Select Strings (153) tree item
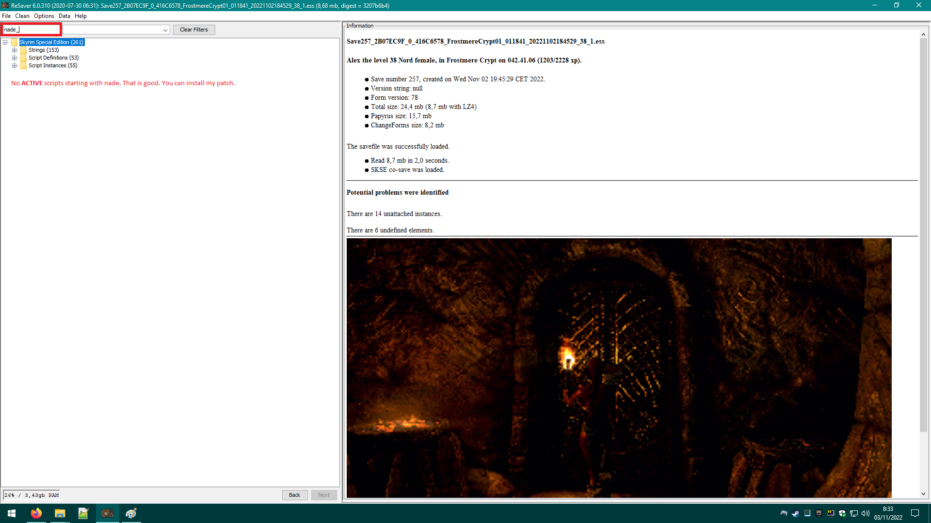Image resolution: width=931 pixels, height=523 pixels. click(x=44, y=50)
